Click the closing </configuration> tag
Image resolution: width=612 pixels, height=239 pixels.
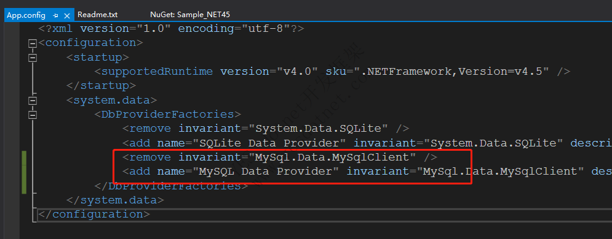pos(93,214)
